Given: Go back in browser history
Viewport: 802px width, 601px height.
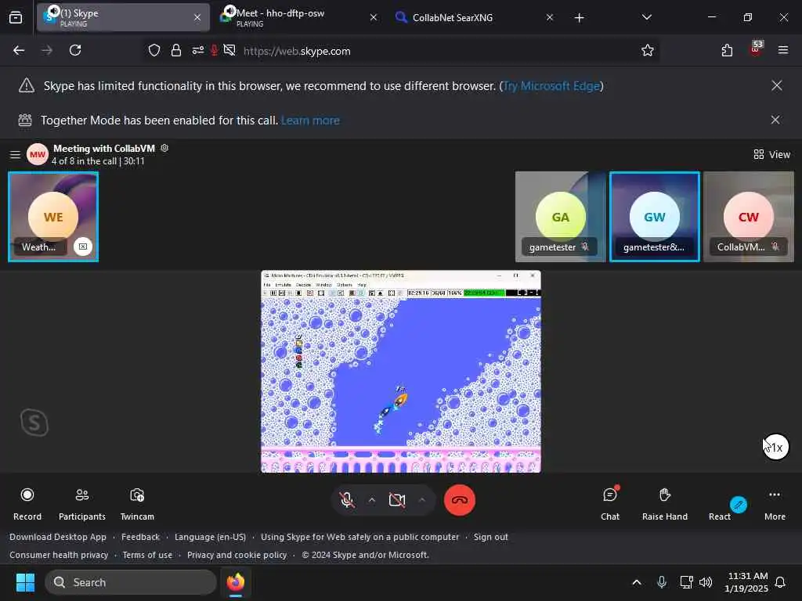Looking at the screenshot, I should point(19,50).
